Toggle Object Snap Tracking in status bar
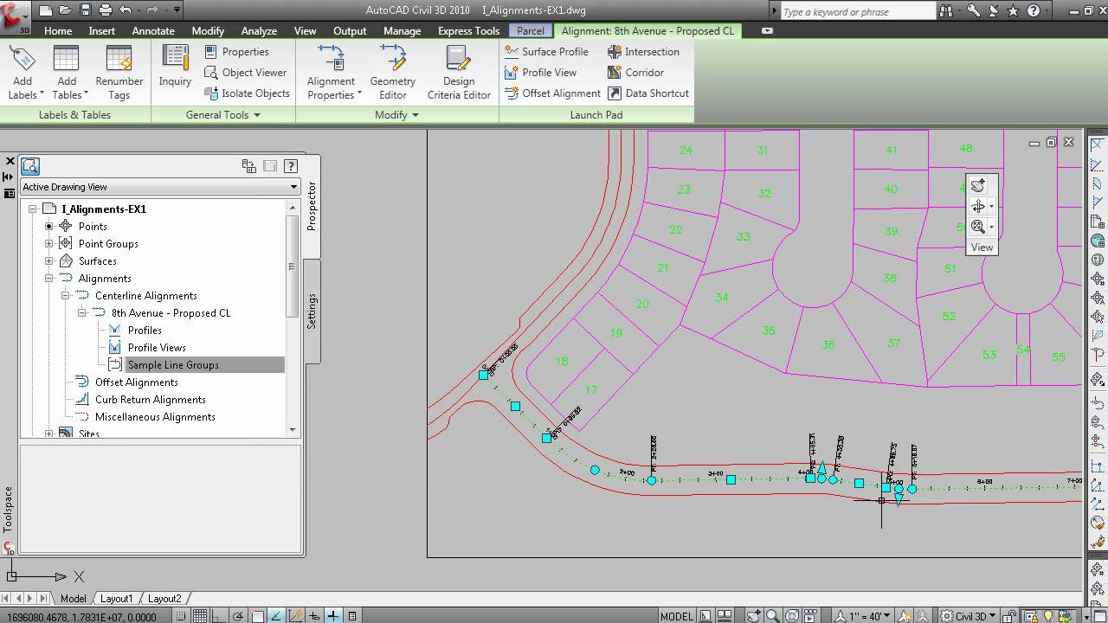 coord(275,616)
